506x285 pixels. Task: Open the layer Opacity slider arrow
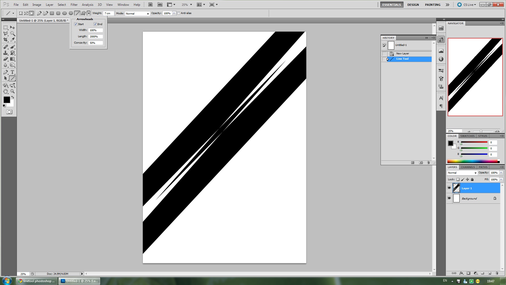501,173
